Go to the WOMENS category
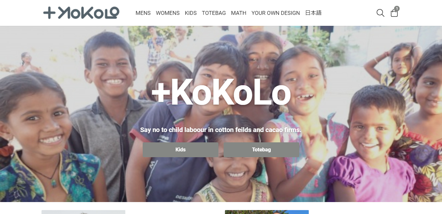442x214 pixels. [168, 13]
